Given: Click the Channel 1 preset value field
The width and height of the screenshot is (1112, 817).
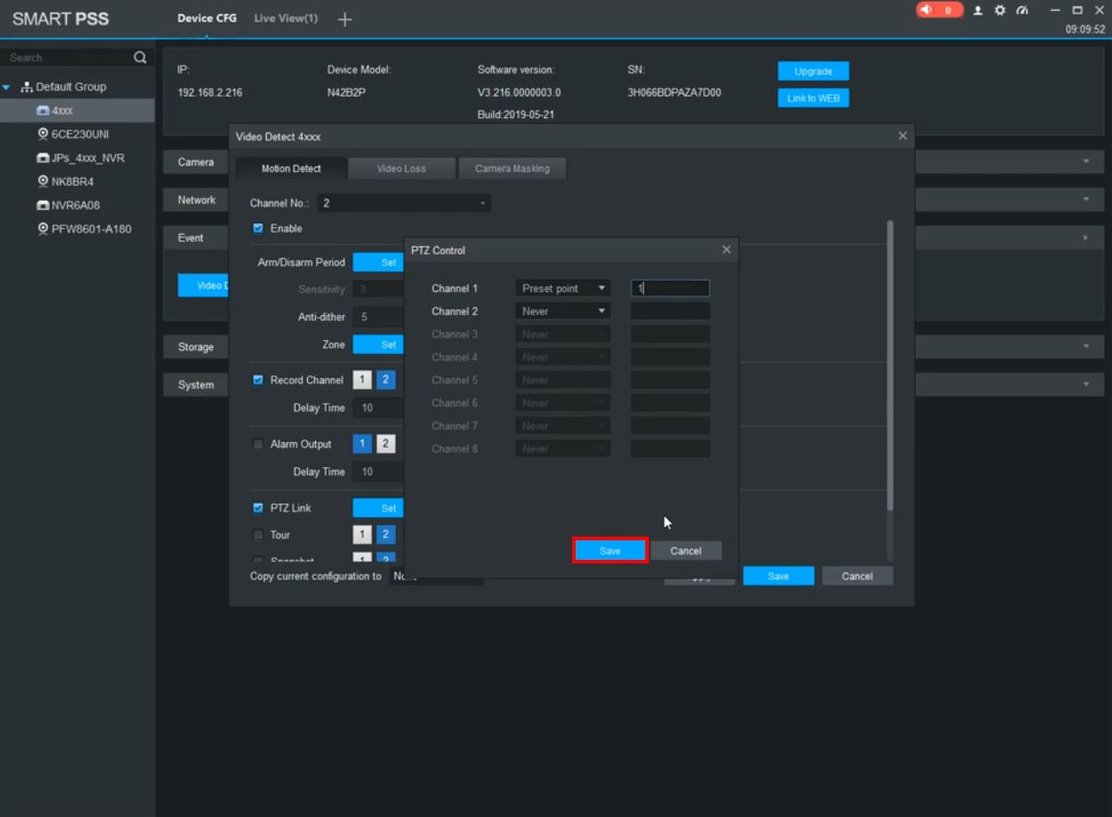Looking at the screenshot, I should pos(670,288).
